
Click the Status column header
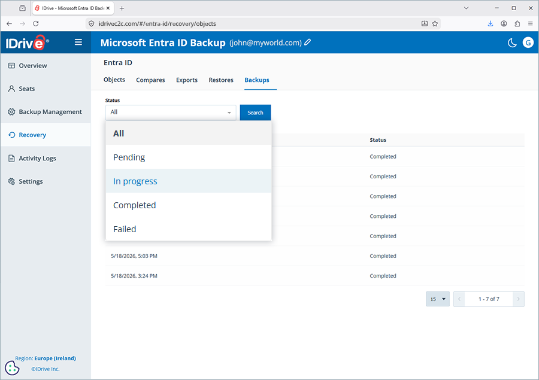coord(378,140)
